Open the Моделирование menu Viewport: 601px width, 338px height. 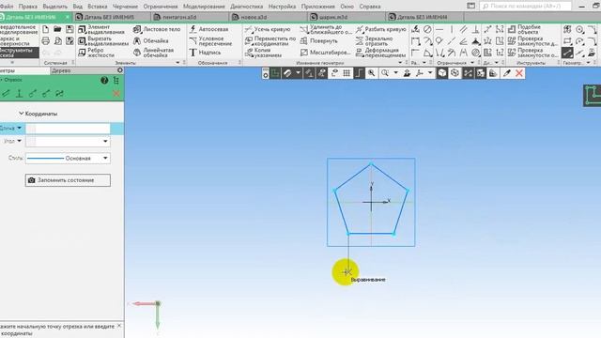204,7
